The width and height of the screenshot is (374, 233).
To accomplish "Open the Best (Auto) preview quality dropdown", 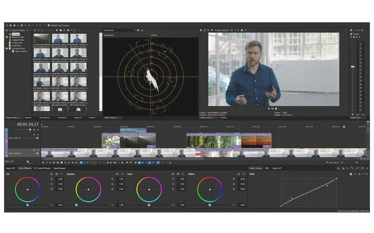I will [x=223, y=30].
